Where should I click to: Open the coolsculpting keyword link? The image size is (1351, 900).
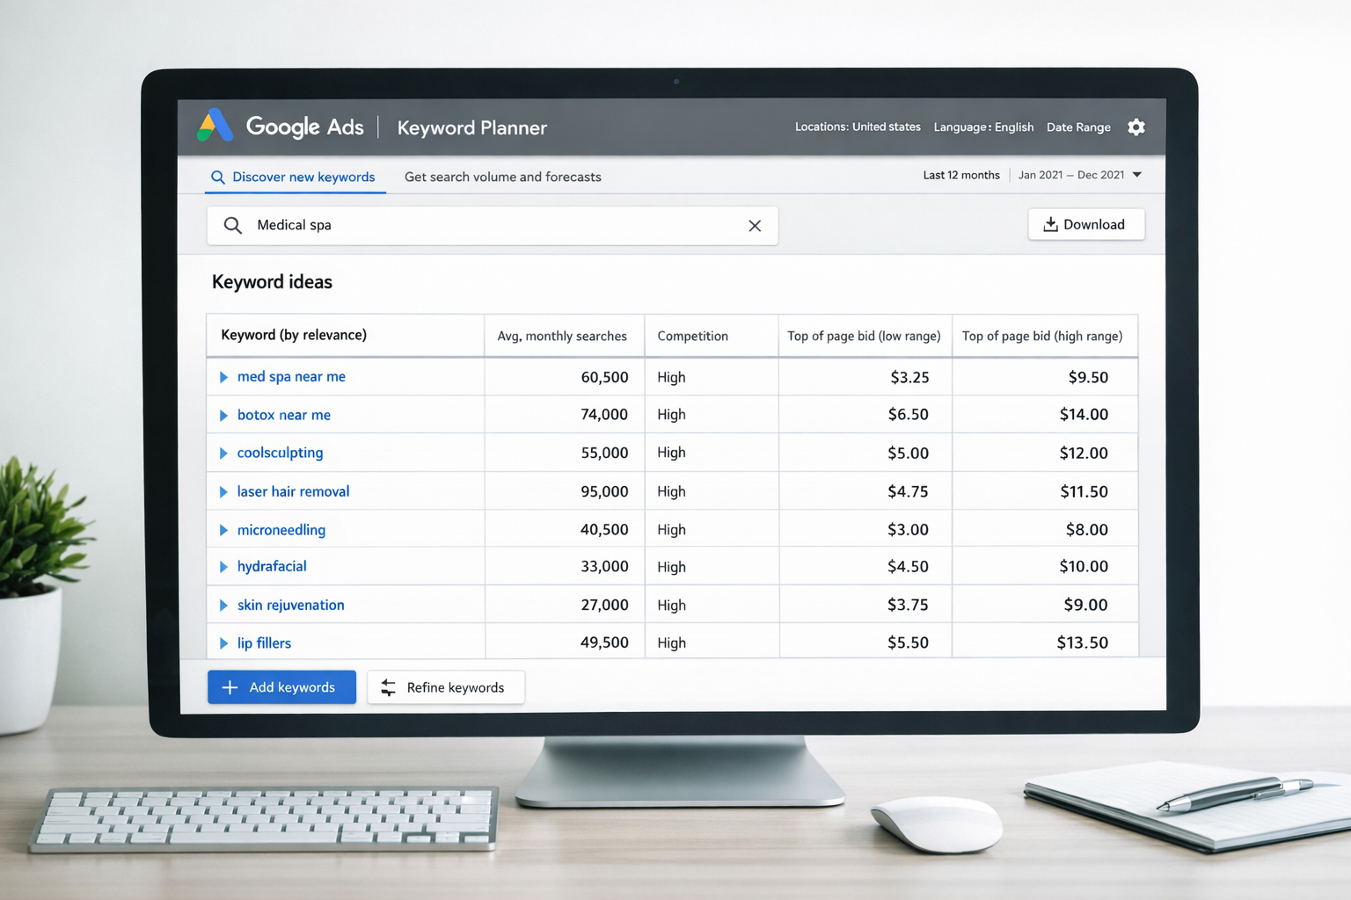point(280,453)
